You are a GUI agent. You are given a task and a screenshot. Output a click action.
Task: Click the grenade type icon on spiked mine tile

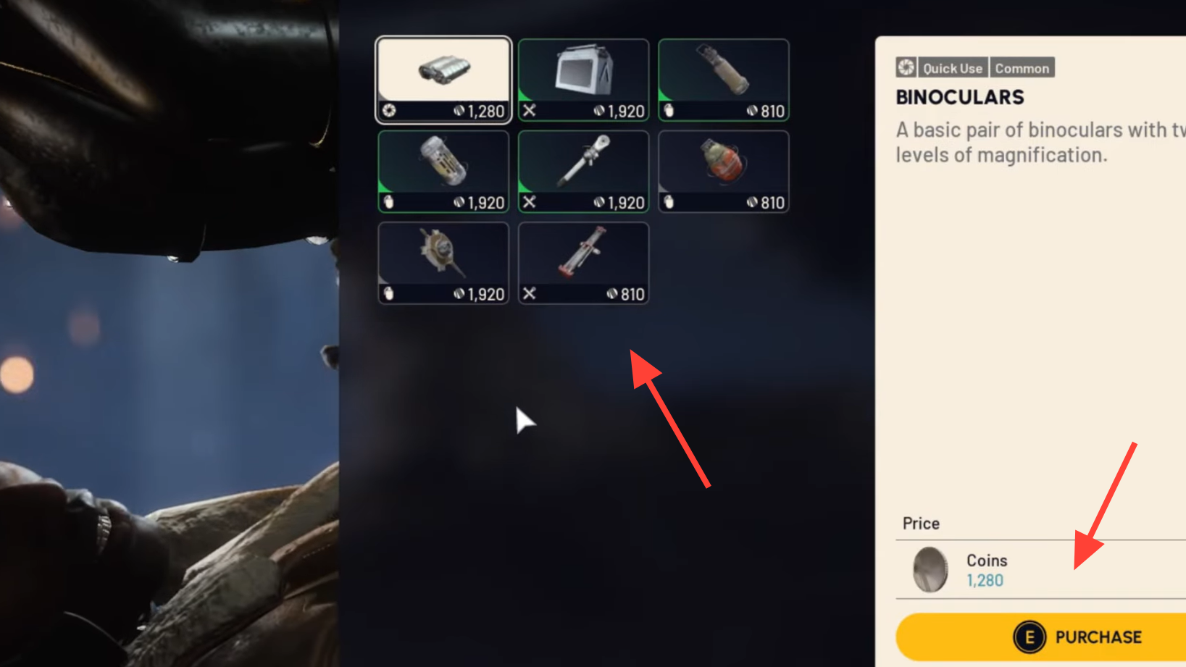(389, 293)
